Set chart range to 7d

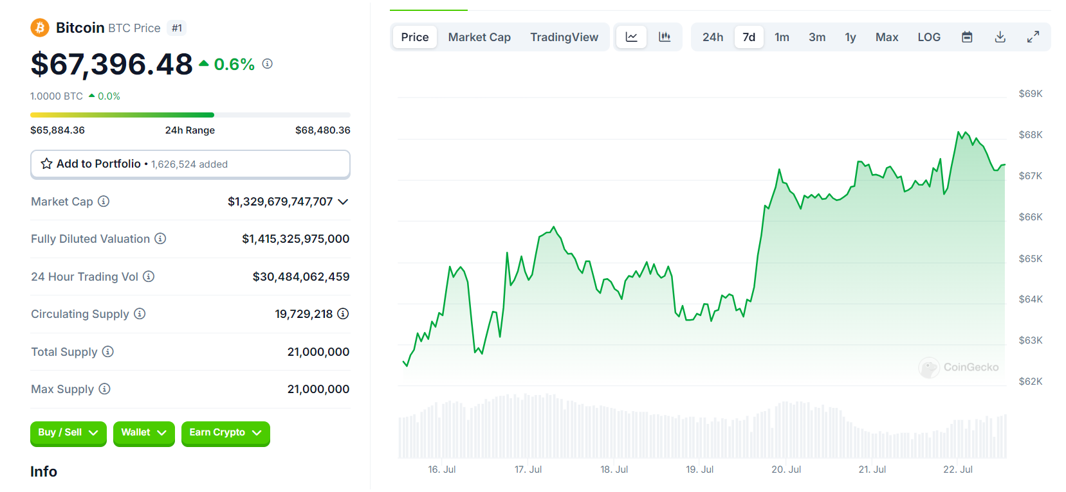(x=749, y=37)
